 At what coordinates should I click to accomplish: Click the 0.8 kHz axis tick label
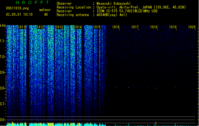click(x=3, y=88)
